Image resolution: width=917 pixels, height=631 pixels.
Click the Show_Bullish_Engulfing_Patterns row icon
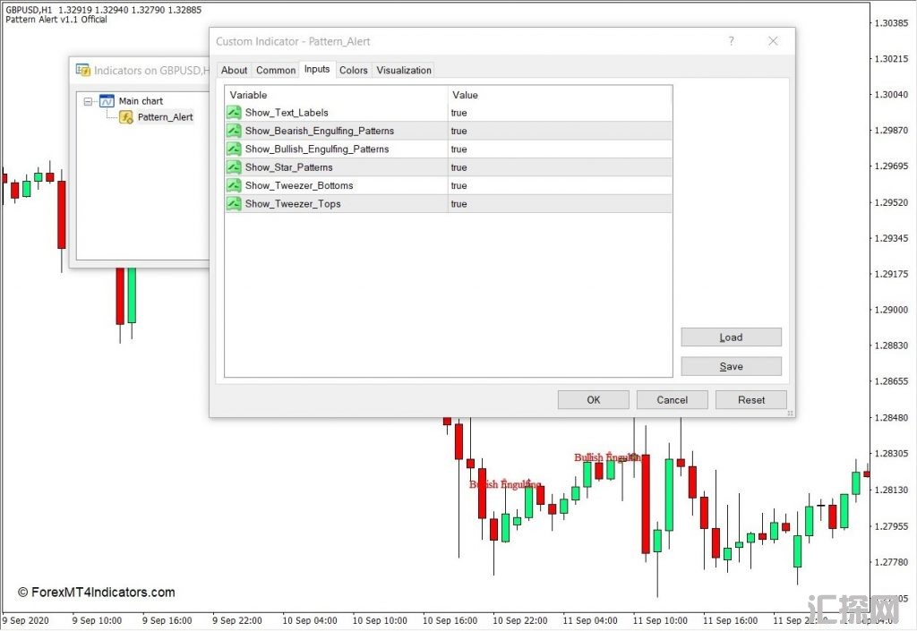(235, 149)
